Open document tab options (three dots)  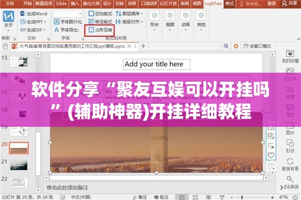point(135,46)
